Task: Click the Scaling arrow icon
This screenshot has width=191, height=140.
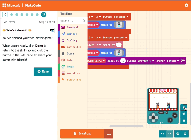Action: (x=63, y=40)
